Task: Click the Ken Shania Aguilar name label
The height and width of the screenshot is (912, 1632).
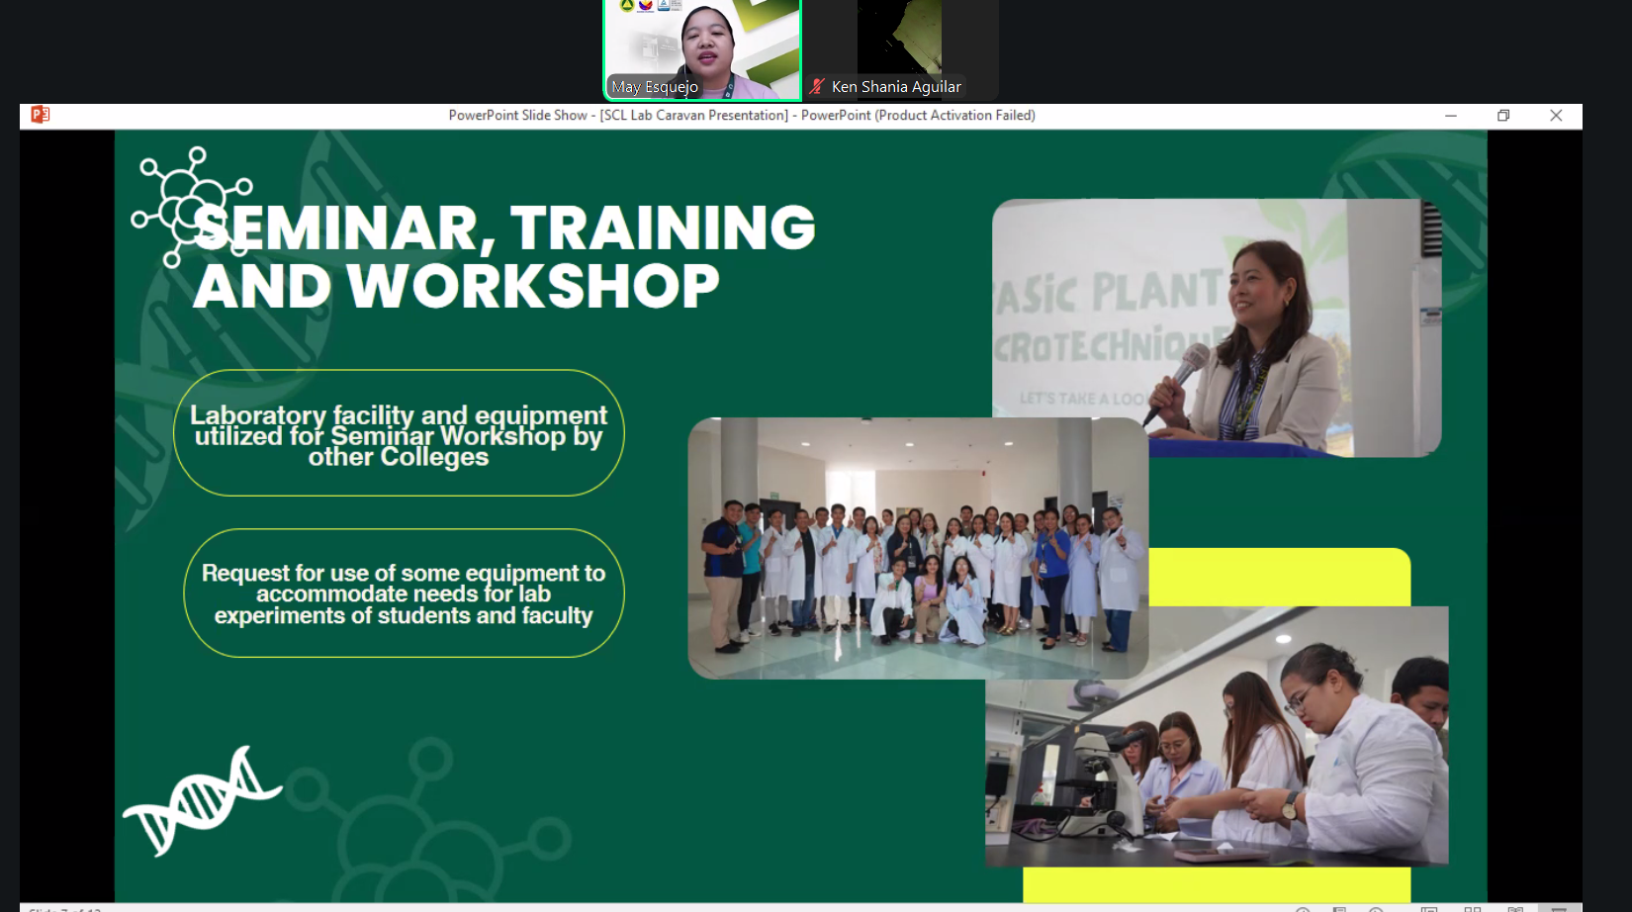Action: pyautogui.click(x=895, y=87)
